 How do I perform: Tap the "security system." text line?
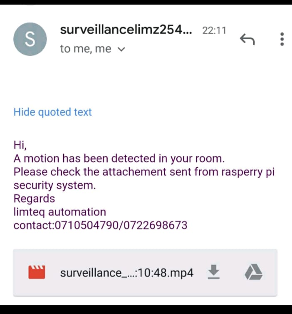coord(54,185)
